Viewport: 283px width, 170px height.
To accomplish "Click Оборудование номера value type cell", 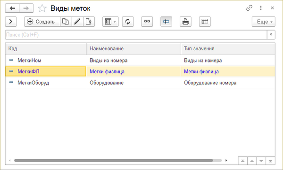I will pos(228,83).
